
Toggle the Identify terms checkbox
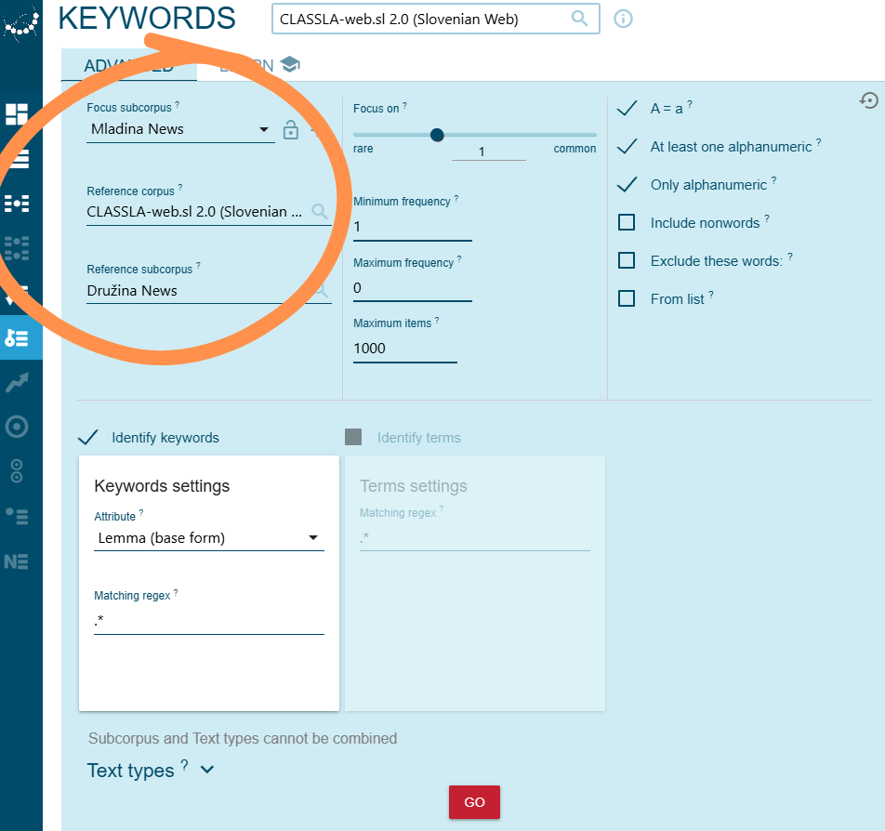point(353,437)
